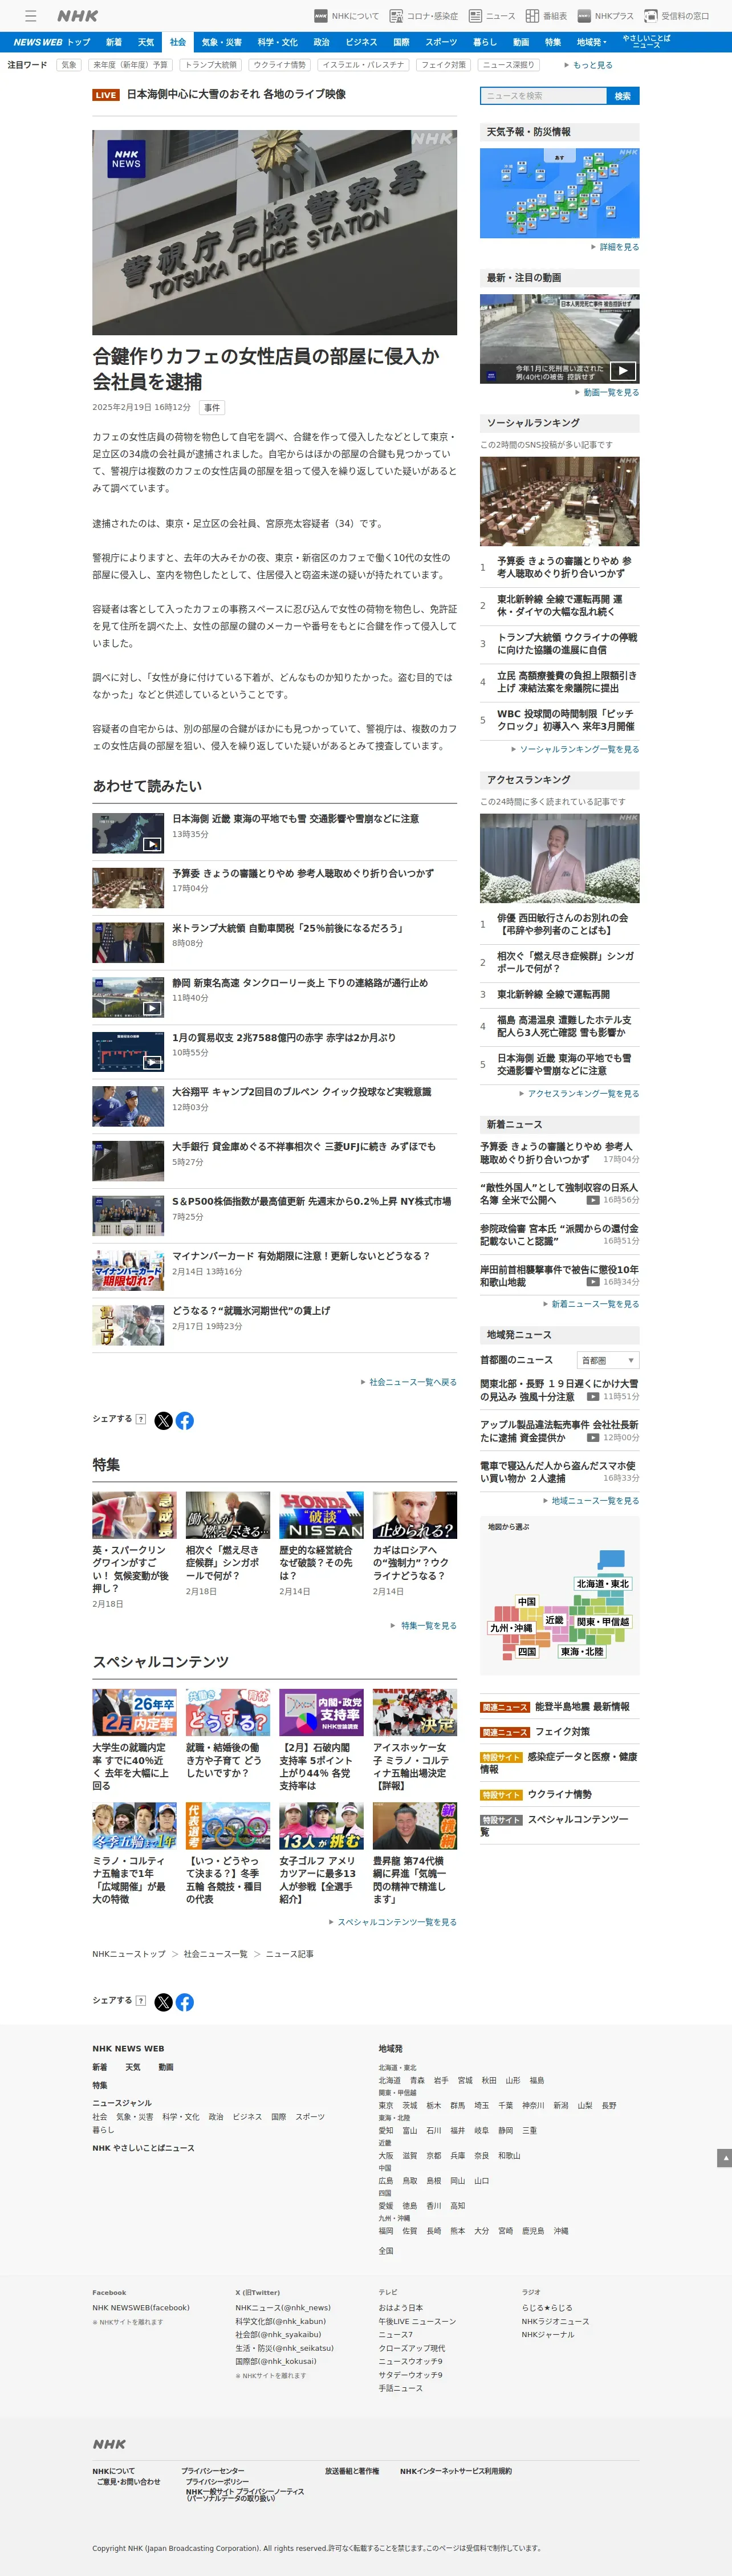
Task: Click the red LIVE badge
Action: click(x=106, y=95)
